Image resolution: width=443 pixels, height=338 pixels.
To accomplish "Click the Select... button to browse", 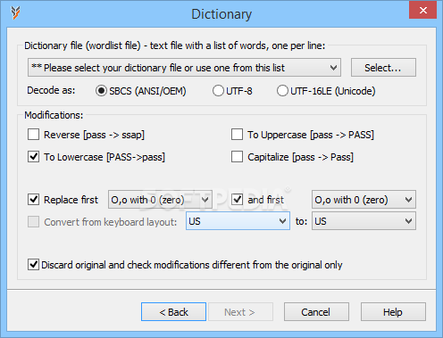I will coord(383,68).
